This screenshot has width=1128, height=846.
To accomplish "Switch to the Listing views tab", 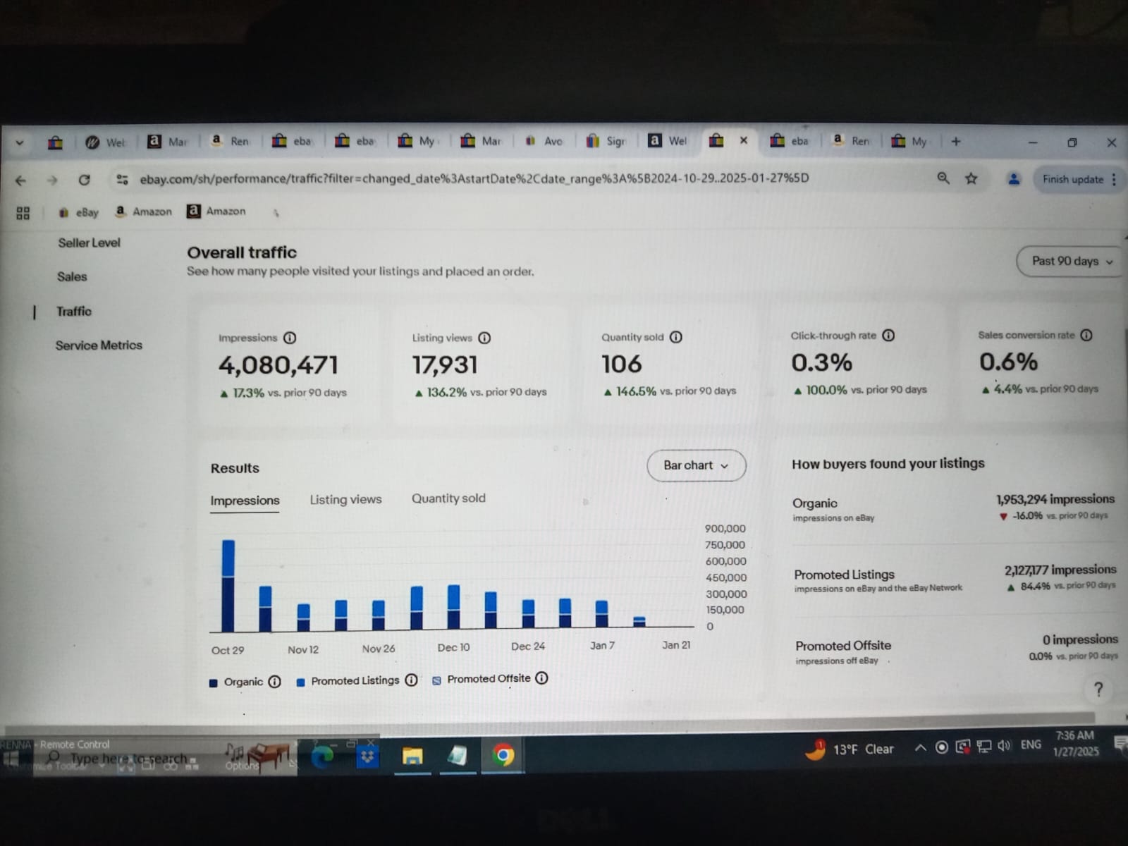I will point(345,499).
